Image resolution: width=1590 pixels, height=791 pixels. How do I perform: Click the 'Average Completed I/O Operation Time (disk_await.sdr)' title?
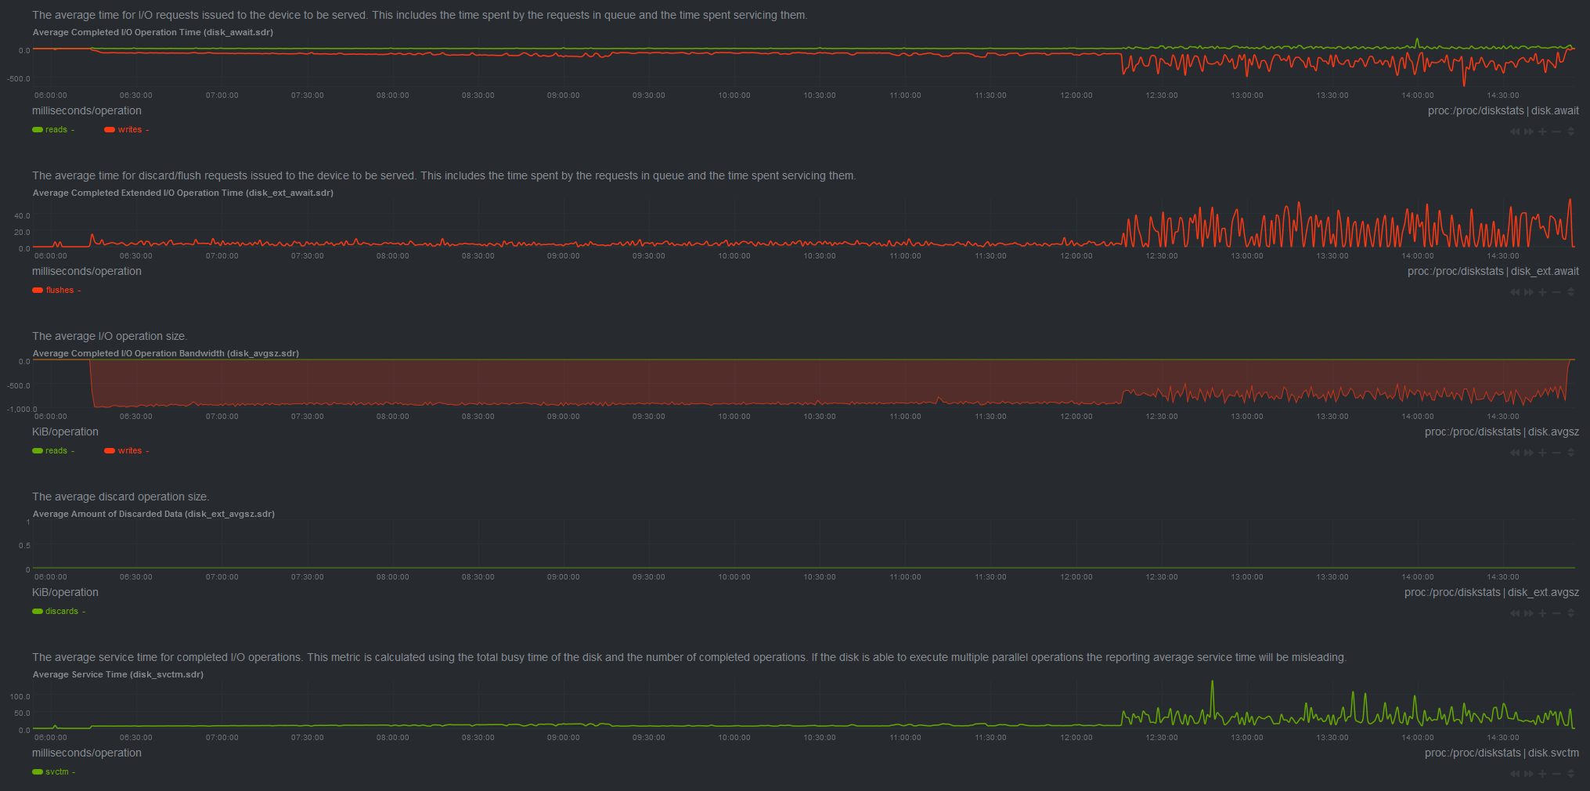coord(153,32)
